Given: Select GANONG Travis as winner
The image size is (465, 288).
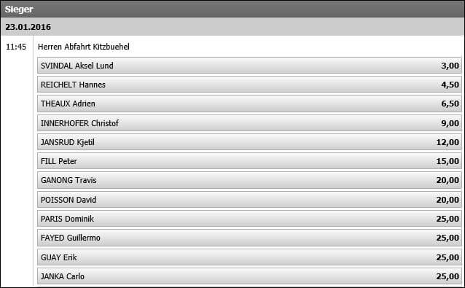Looking at the screenshot, I should pyautogui.click(x=249, y=180).
